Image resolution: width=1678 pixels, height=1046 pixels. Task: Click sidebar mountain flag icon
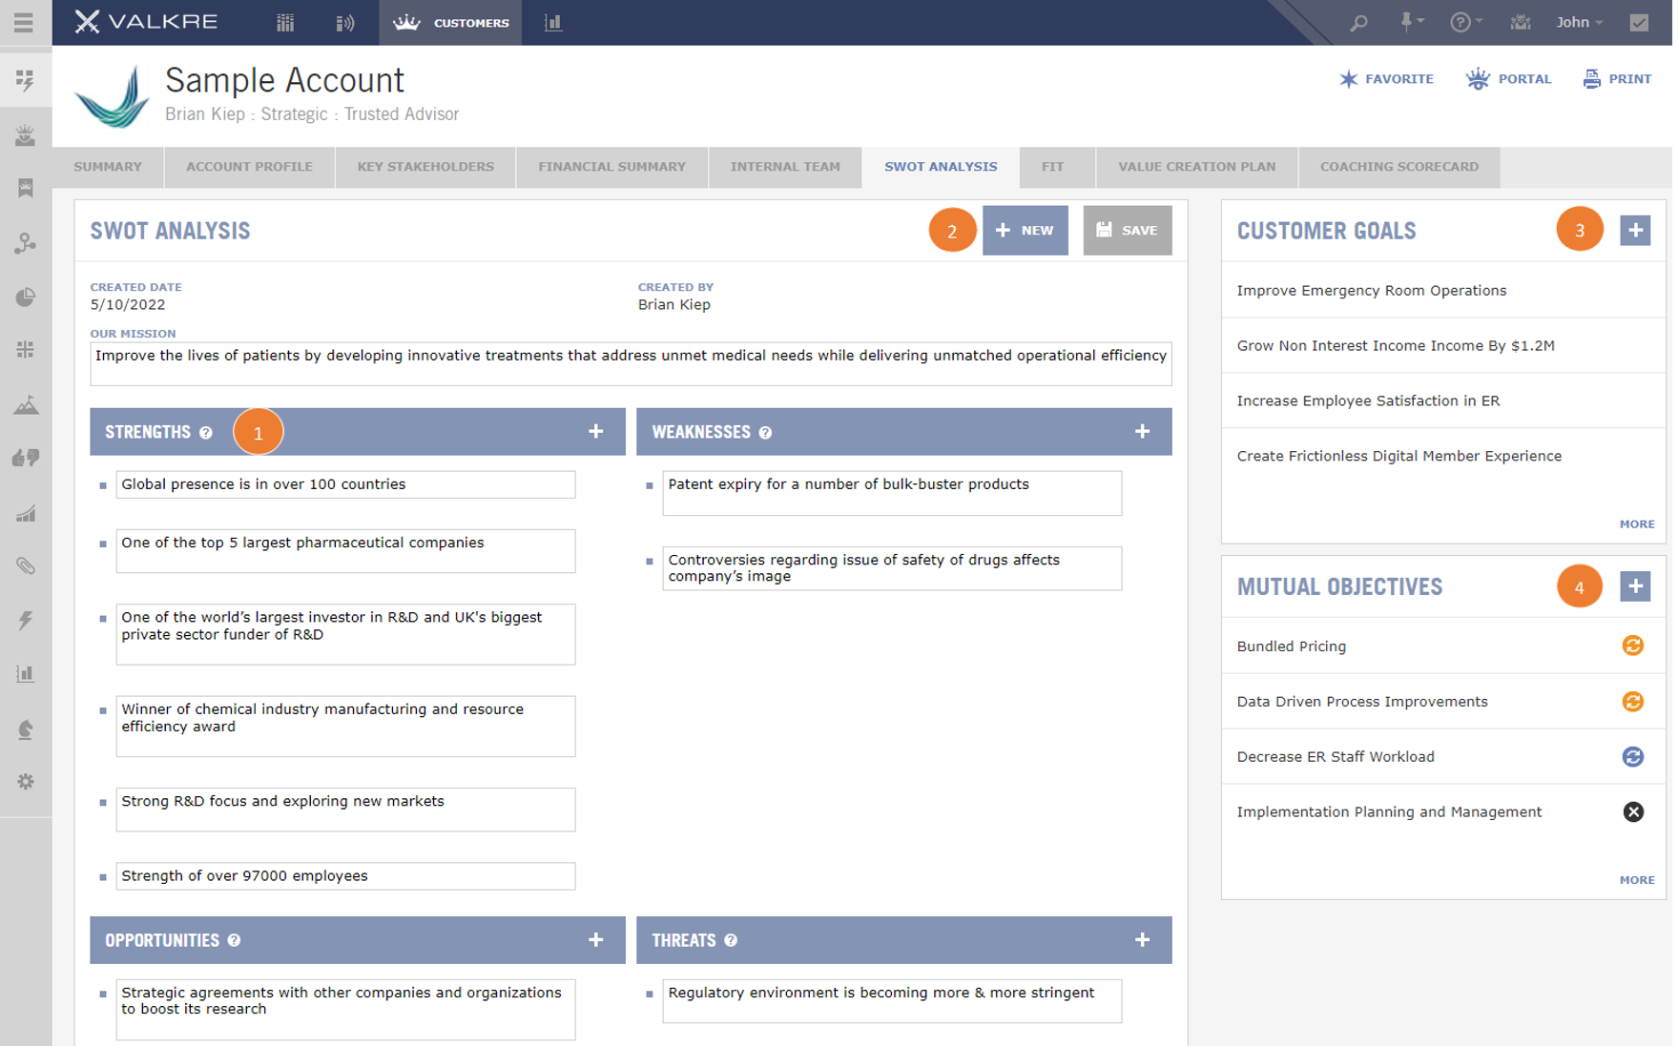(x=26, y=404)
